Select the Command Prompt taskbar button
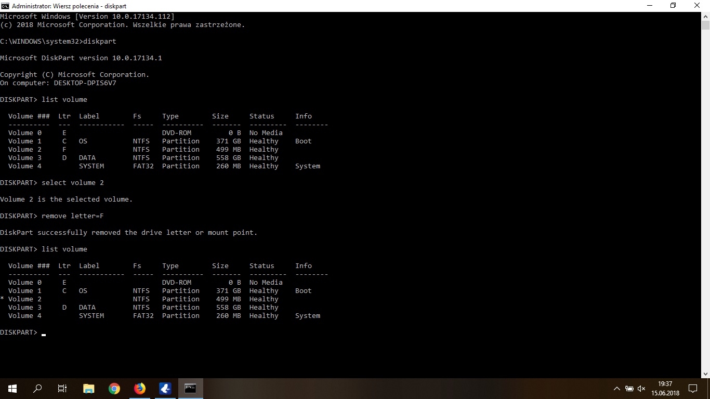The image size is (710, 399). 190,388
